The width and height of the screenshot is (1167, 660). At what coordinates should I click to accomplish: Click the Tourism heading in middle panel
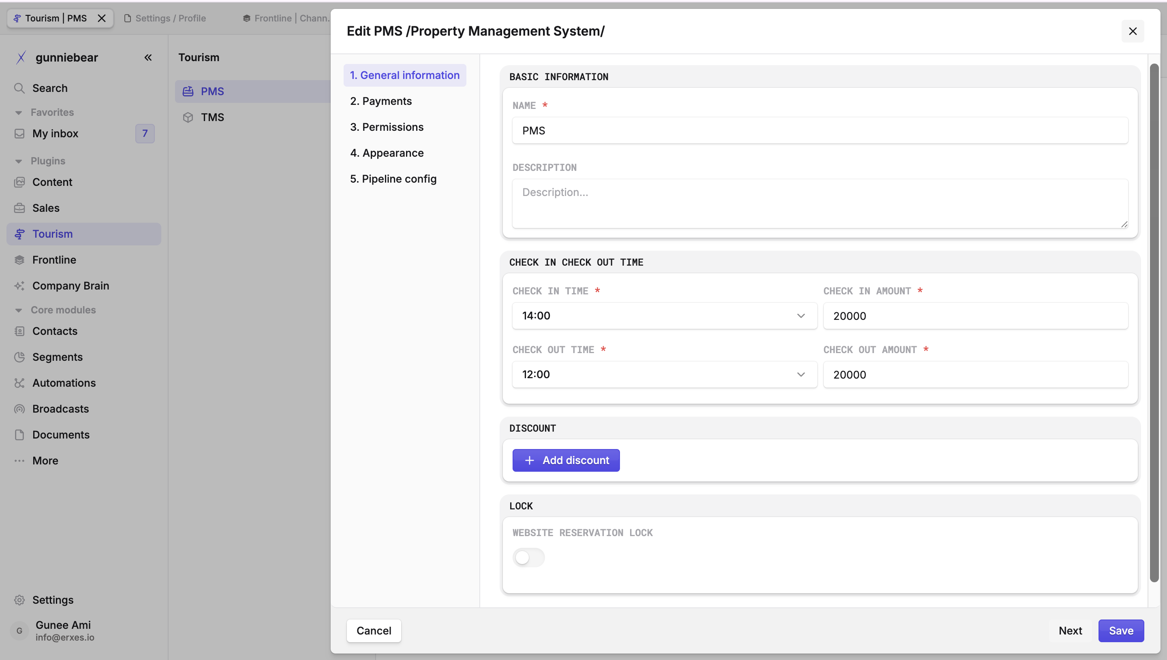199,57
